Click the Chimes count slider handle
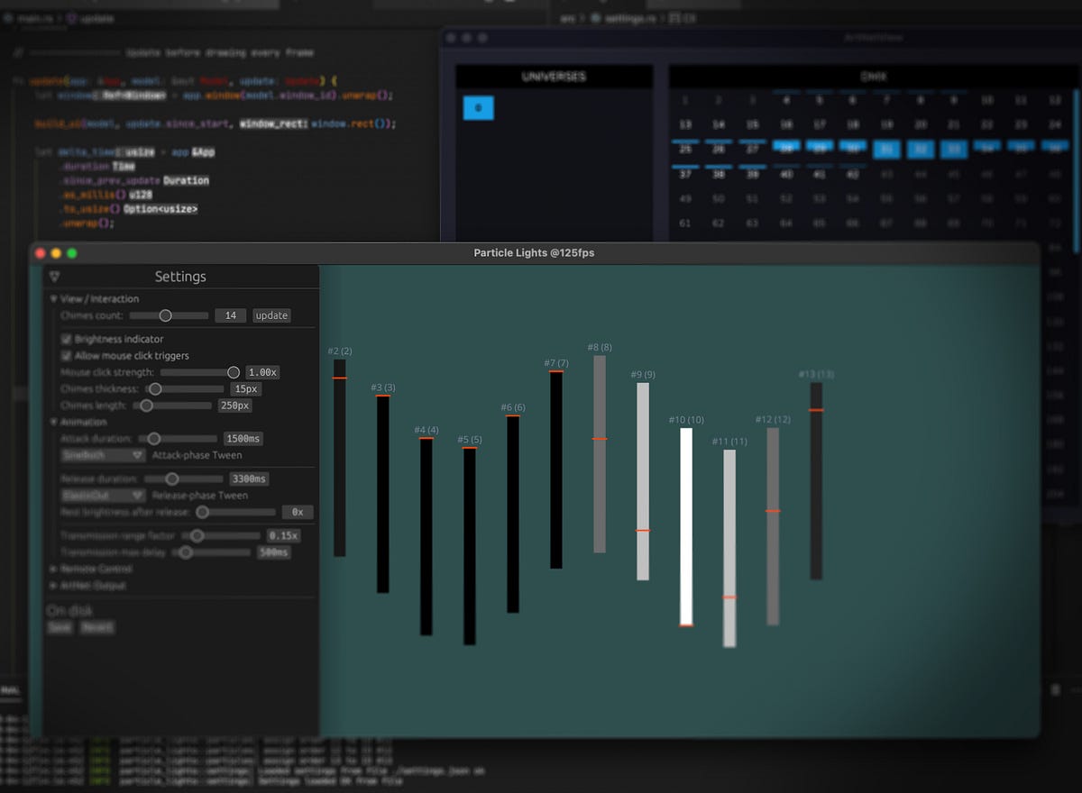 (x=165, y=316)
